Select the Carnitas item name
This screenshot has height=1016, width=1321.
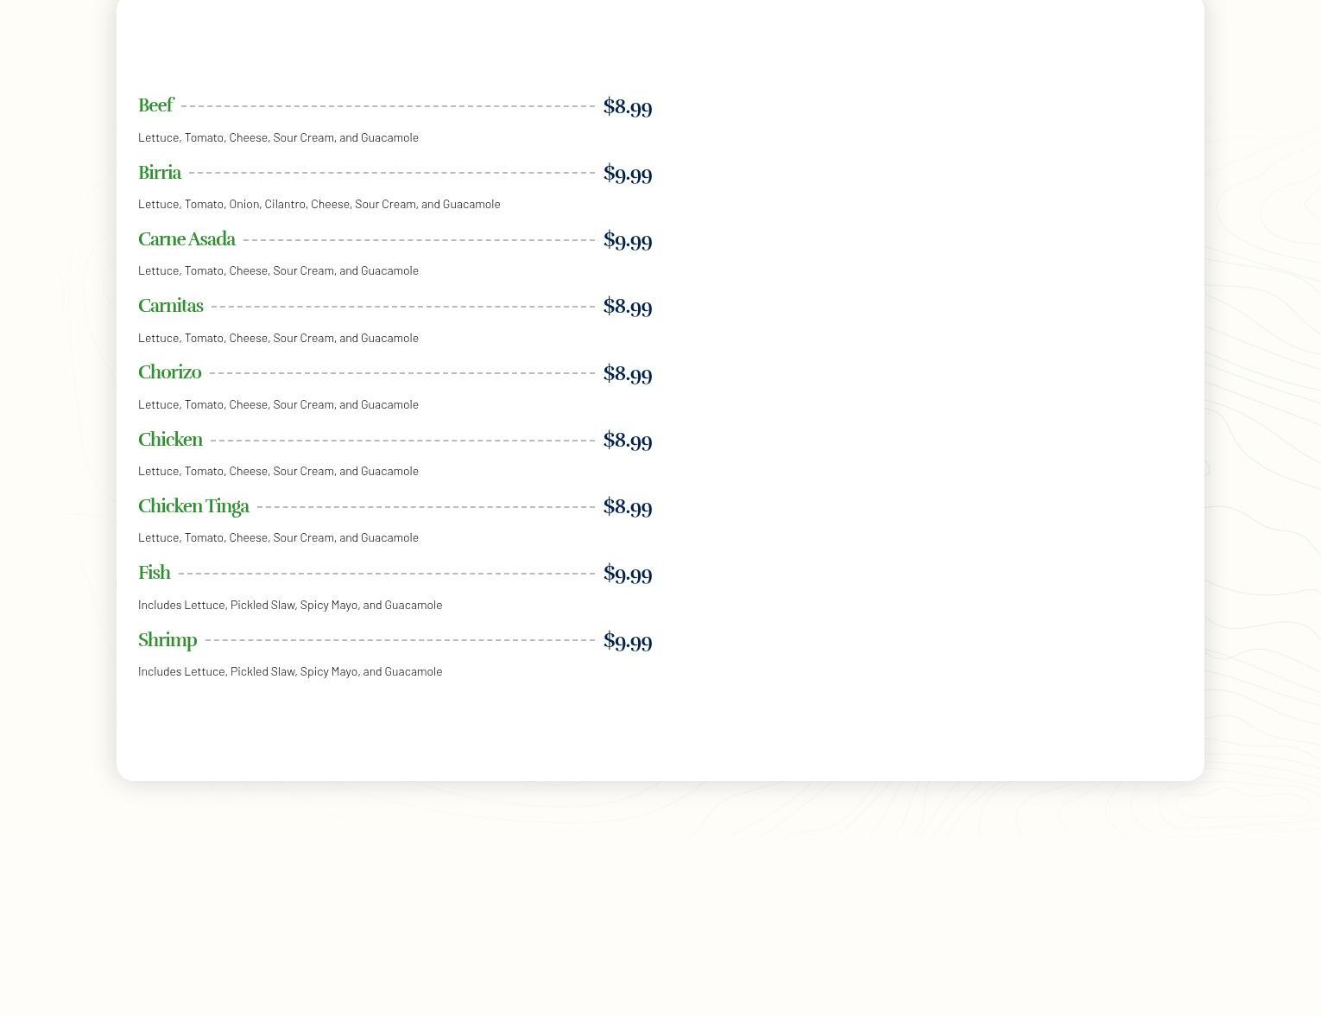coord(171,306)
